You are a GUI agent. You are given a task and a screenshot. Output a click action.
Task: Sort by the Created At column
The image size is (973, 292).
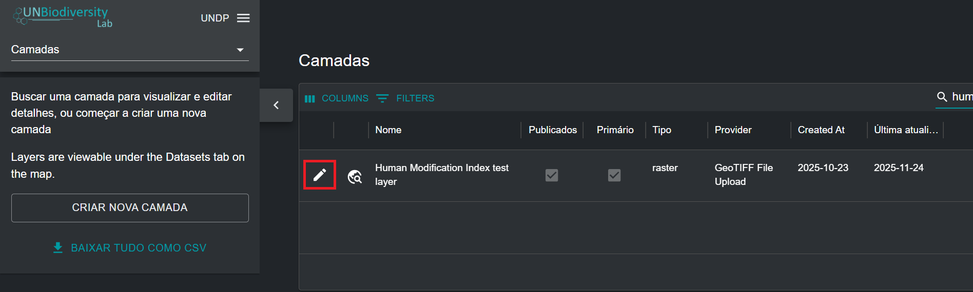821,130
